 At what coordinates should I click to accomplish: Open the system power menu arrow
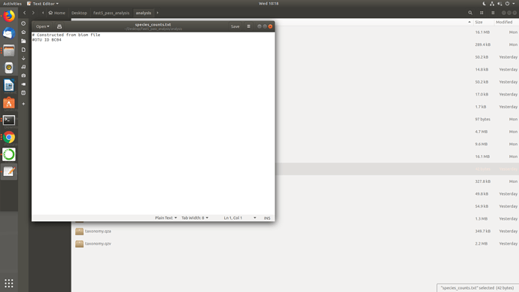[514, 4]
